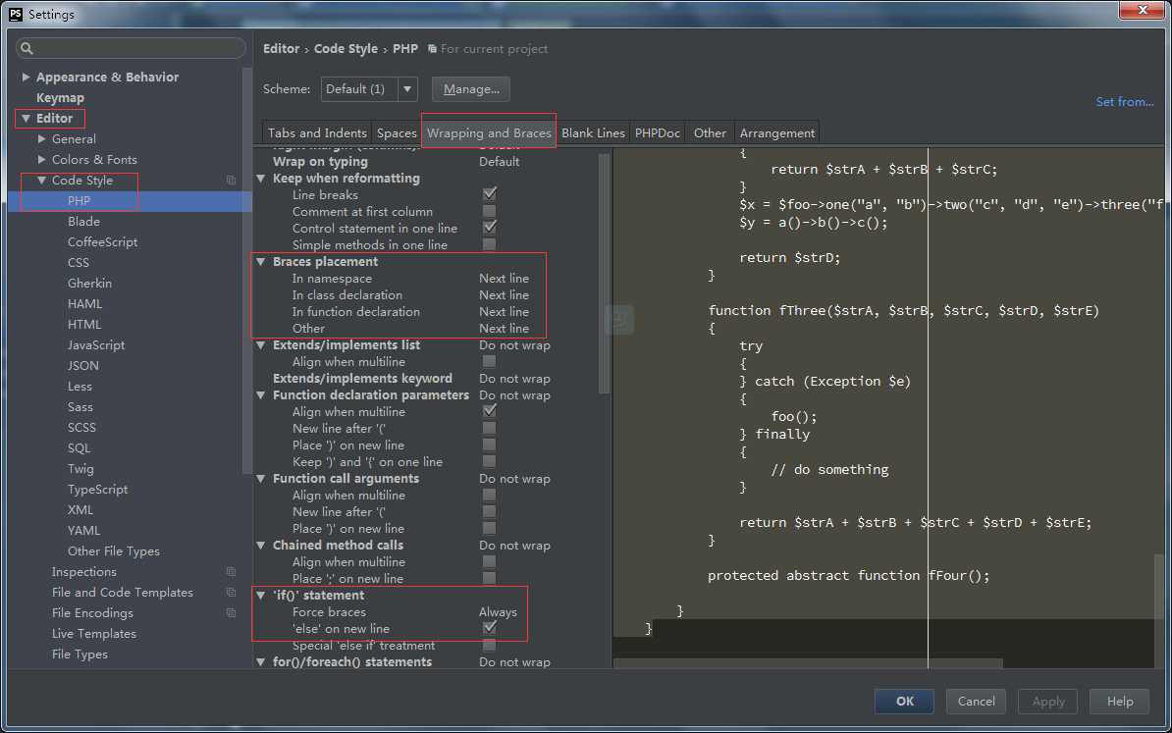Select CoffeeScript code style
This screenshot has width=1172, height=733.
coord(102,242)
